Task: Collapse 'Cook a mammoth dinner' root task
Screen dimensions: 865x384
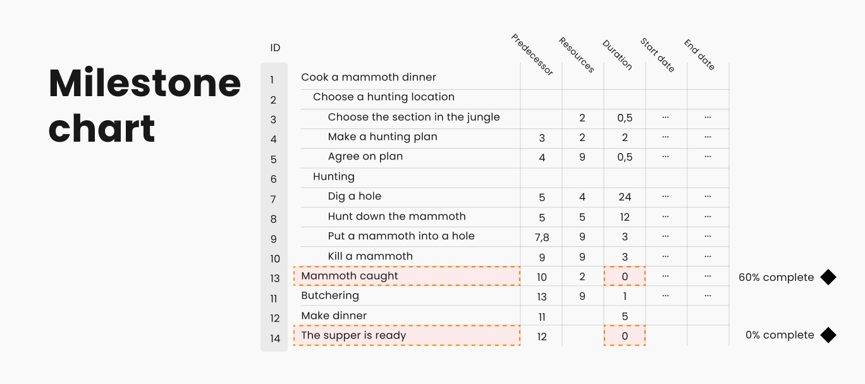Action: click(x=369, y=77)
